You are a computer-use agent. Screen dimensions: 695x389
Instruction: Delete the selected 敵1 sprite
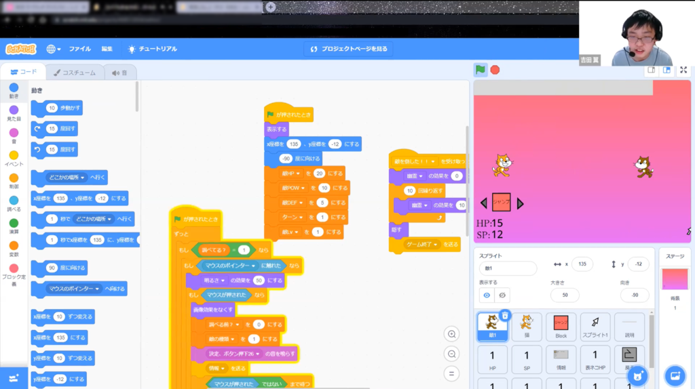[x=505, y=316]
